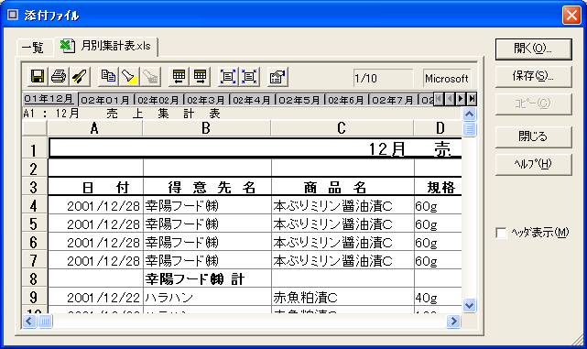587x349 pixels.
Task: Click the previous sheet icon with left arrow
Action: pyautogui.click(x=179, y=76)
